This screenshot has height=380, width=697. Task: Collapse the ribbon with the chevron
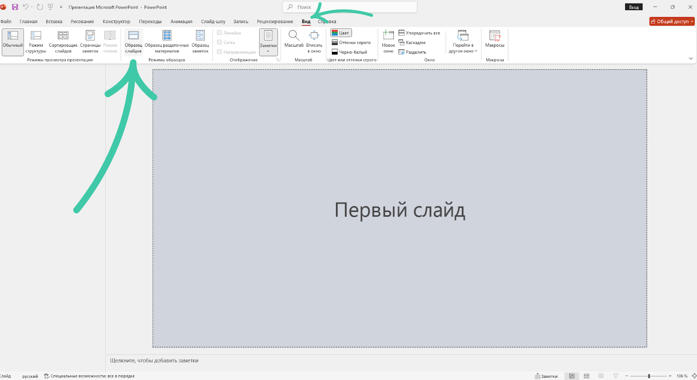691,58
